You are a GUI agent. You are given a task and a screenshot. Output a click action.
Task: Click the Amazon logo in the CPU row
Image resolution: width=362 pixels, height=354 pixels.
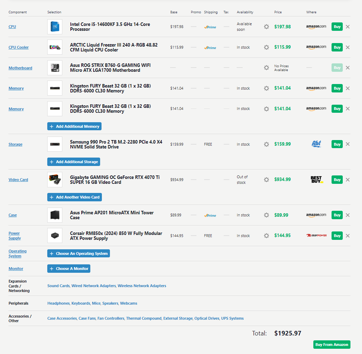coord(316,27)
